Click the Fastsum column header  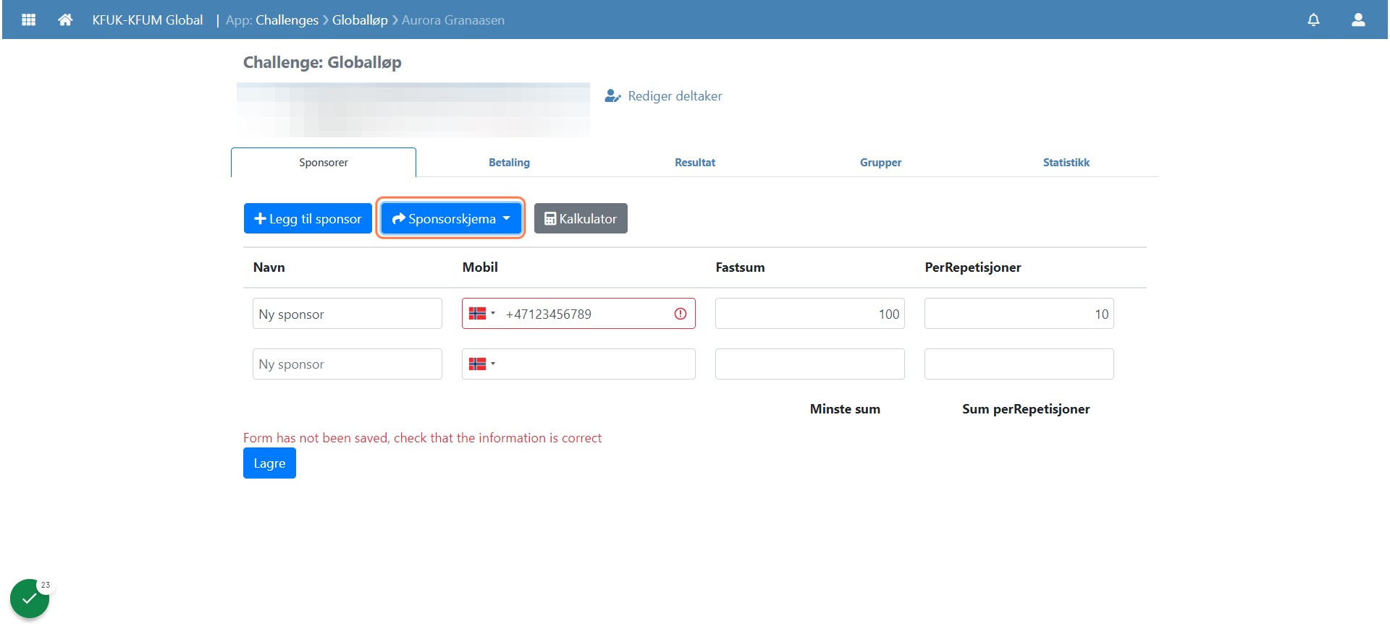pos(740,267)
